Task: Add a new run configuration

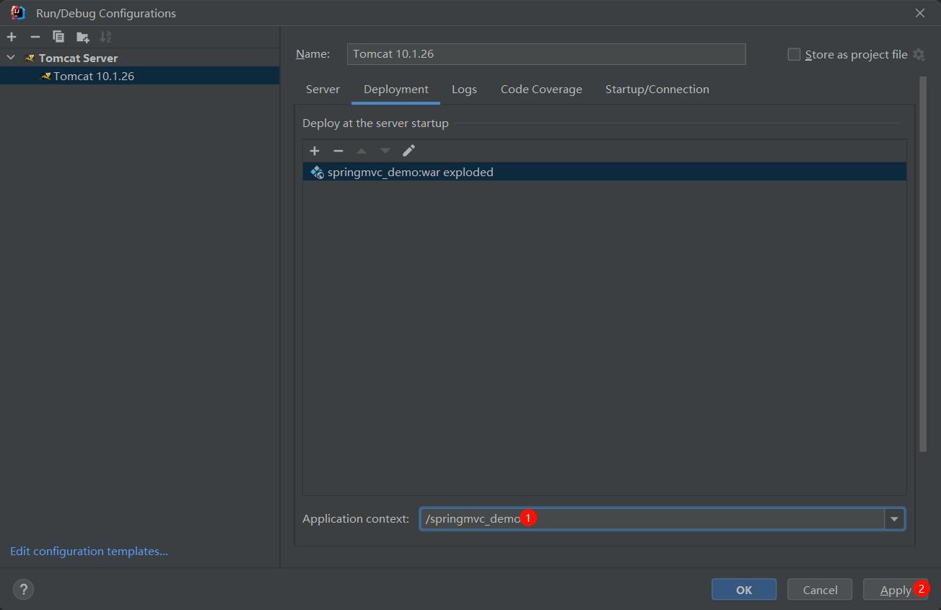Action: click(x=12, y=37)
